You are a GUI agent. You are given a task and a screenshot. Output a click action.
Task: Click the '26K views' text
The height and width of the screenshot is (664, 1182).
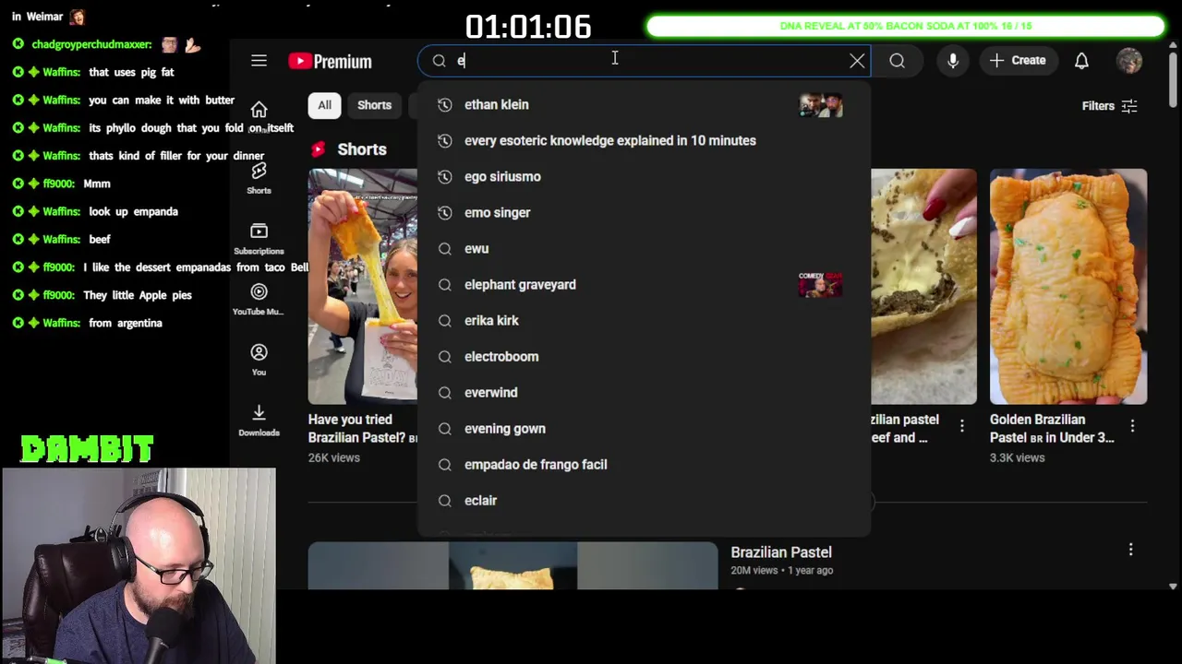point(334,457)
